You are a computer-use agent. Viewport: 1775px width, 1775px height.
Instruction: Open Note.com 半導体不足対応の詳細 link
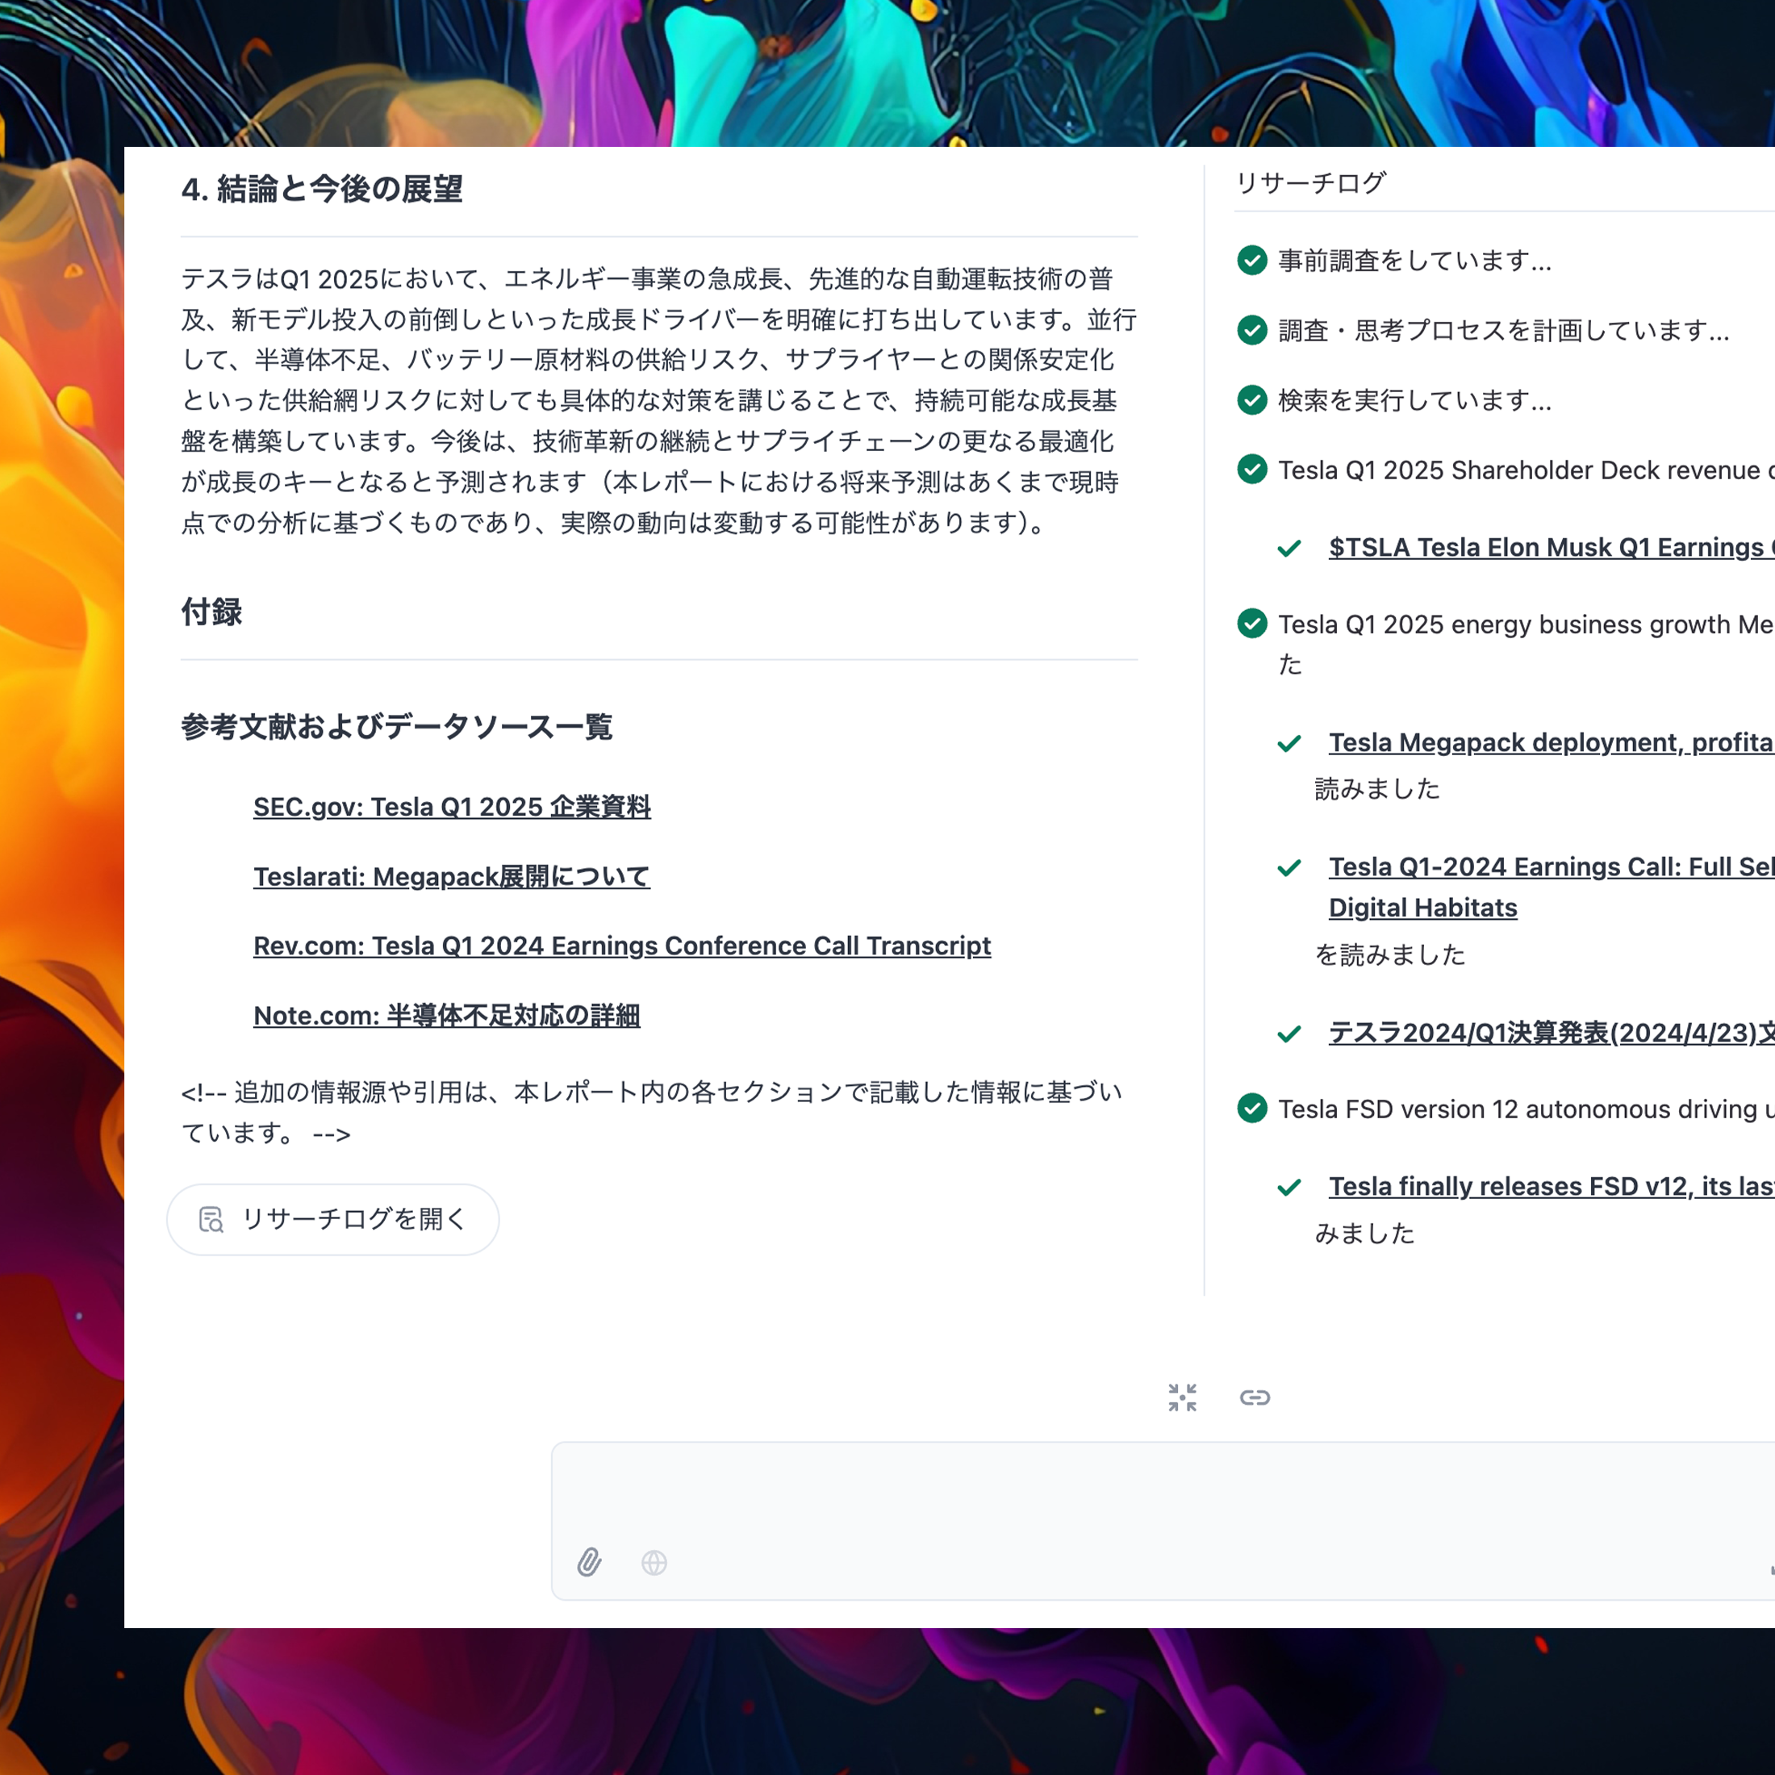pos(446,1015)
